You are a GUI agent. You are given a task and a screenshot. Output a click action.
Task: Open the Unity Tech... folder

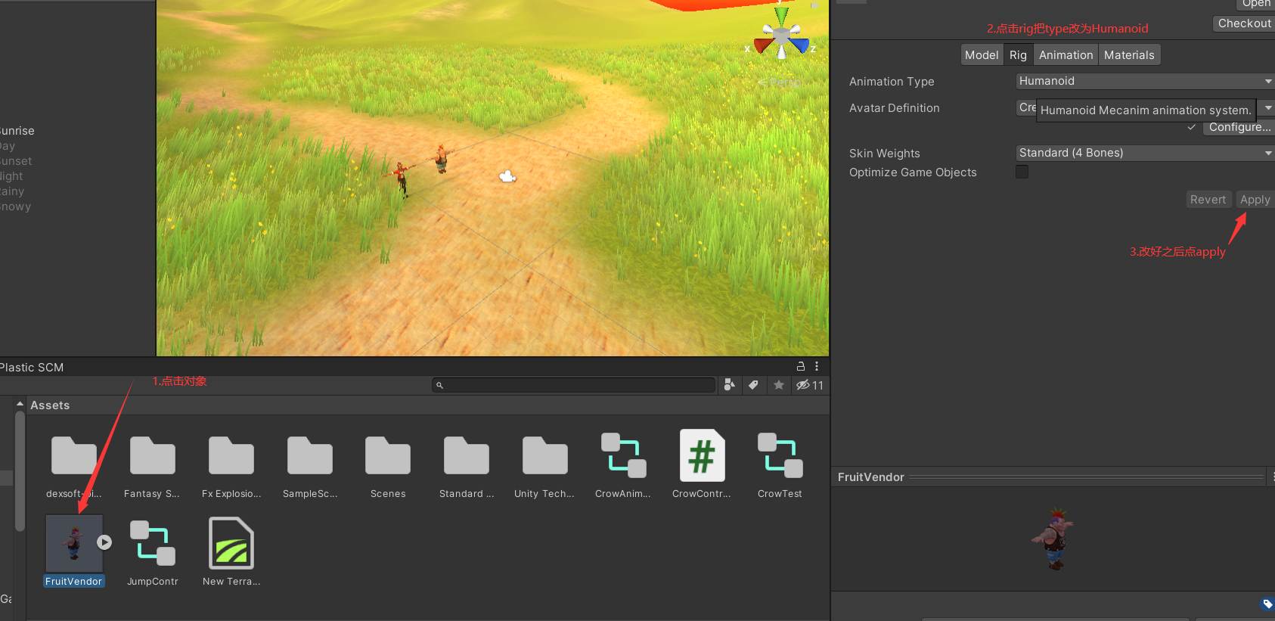pyautogui.click(x=544, y=455)
